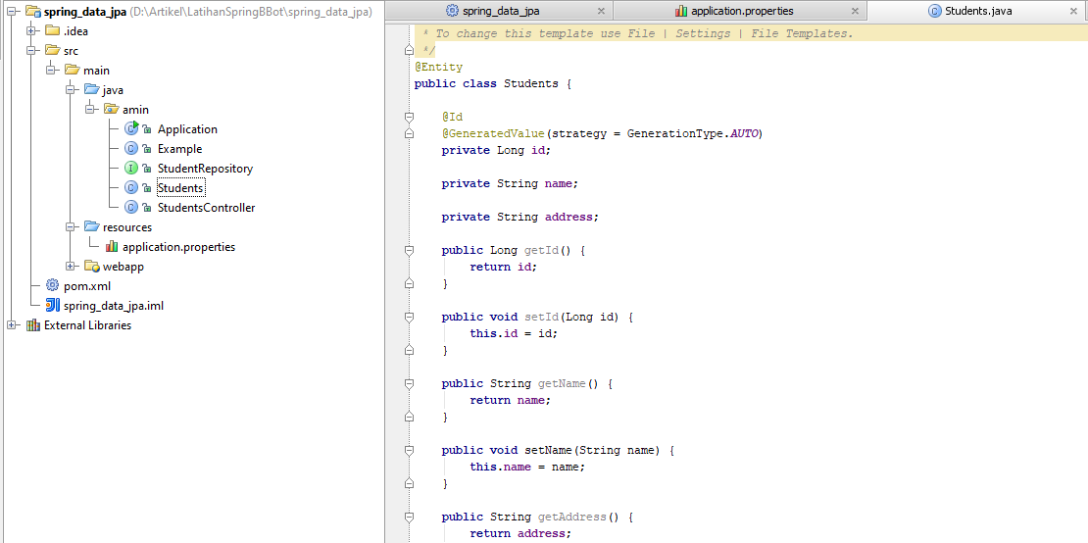
Task: Click the pom.xml Maven file icon
Action: pyautogui.click(x=53, y=286)
